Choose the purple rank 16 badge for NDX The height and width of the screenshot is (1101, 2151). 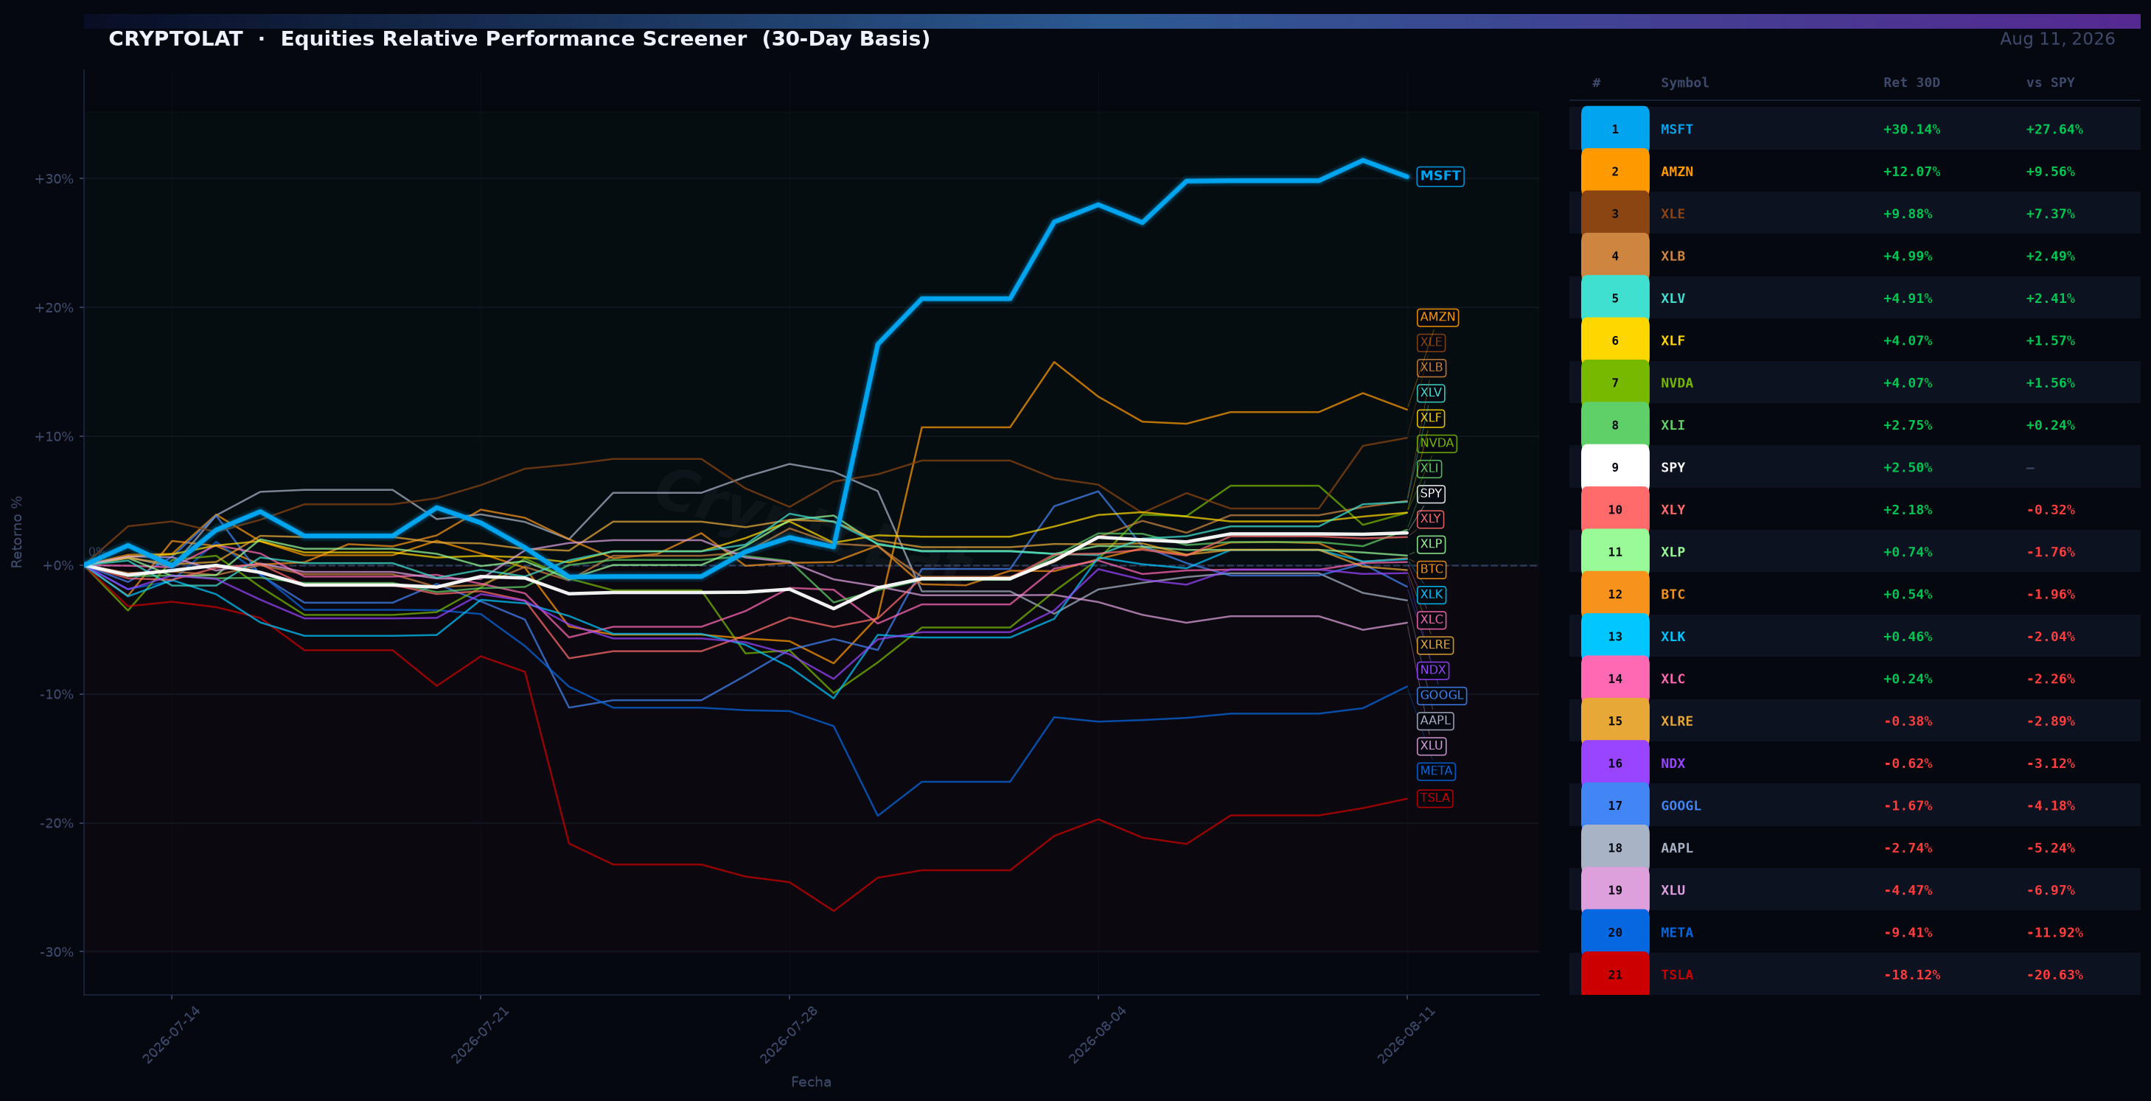[x=1614, y=763]
